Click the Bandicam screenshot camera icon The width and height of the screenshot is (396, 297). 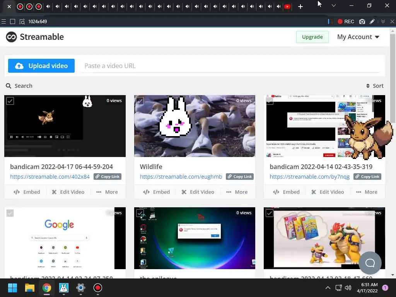(x=362, y=22)
